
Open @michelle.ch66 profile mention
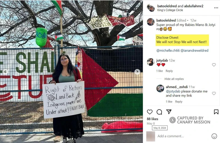(x=168, y=51)
